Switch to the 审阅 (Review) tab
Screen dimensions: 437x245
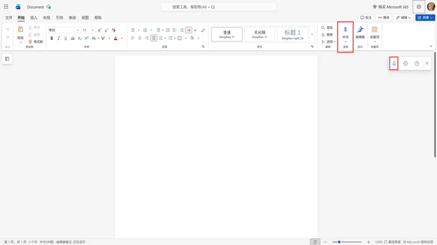72,17
